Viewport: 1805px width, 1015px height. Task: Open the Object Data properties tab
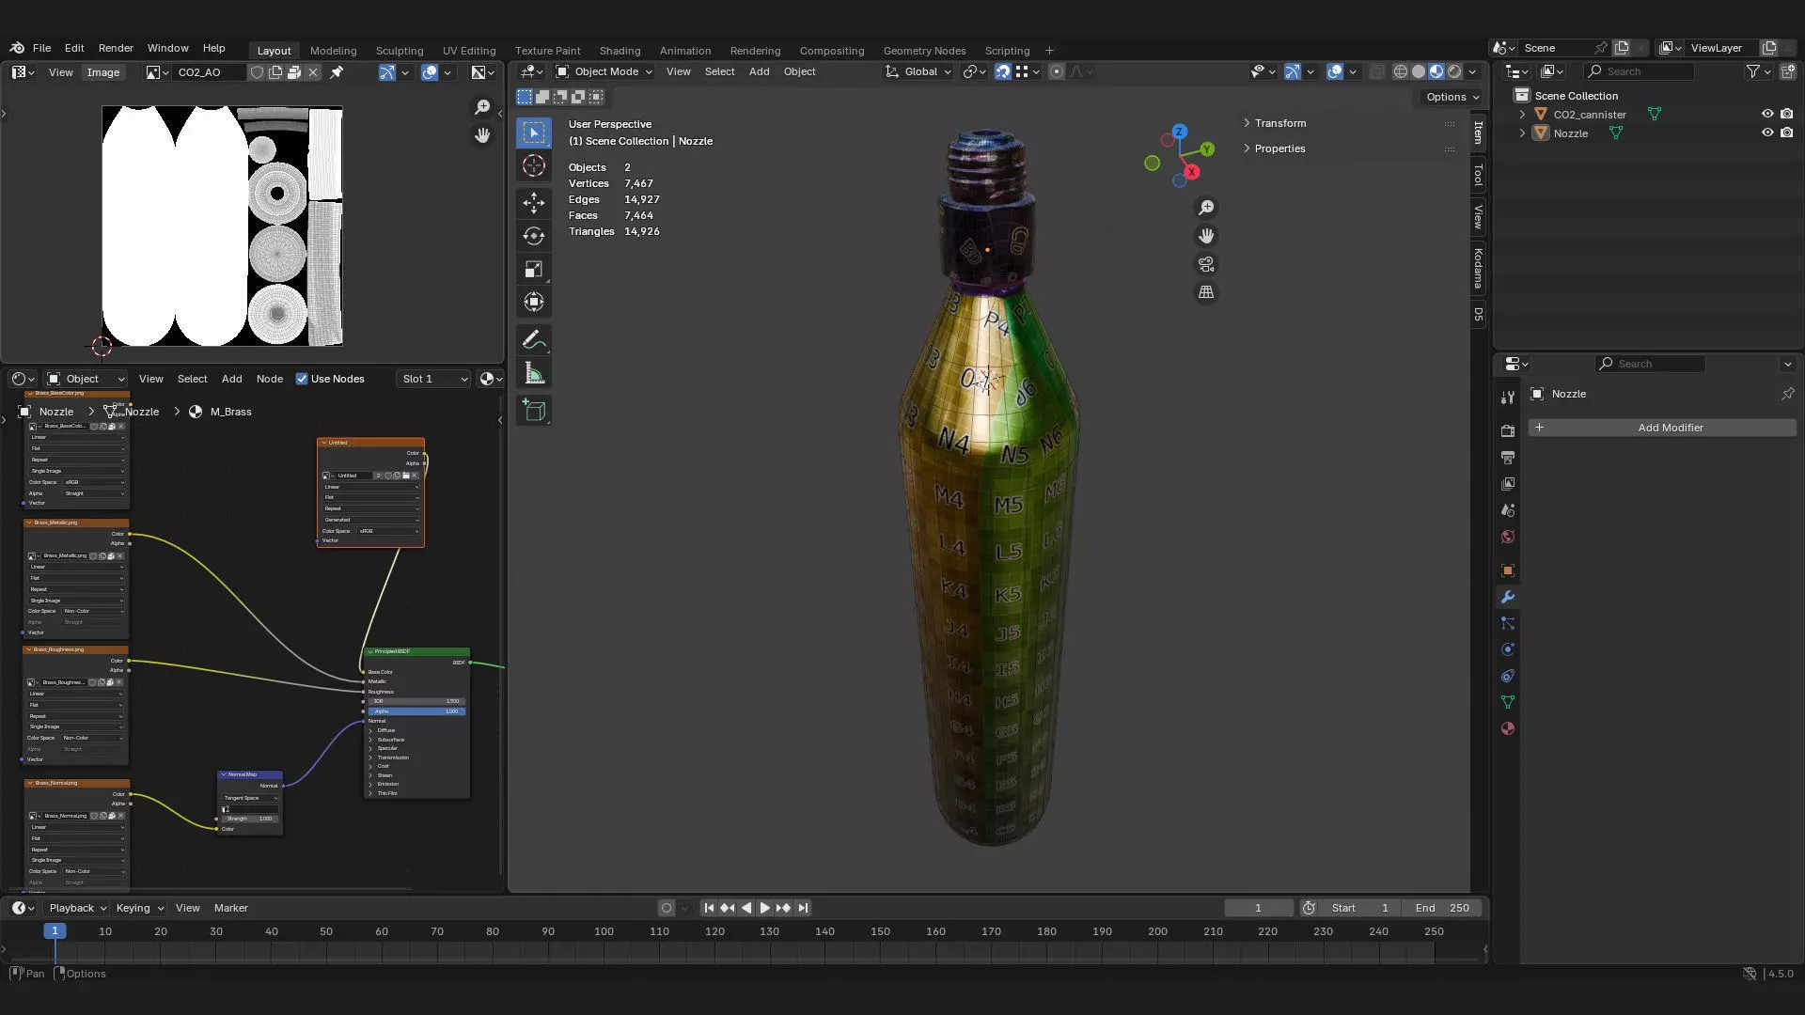click(1508, 702)
